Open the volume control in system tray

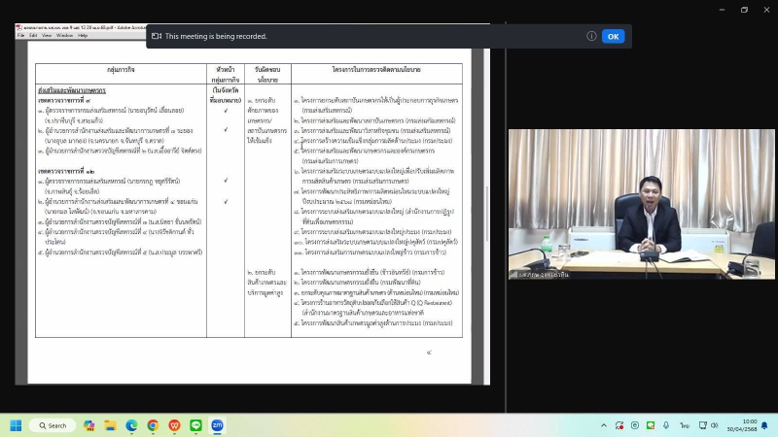(x=713, y=425)
